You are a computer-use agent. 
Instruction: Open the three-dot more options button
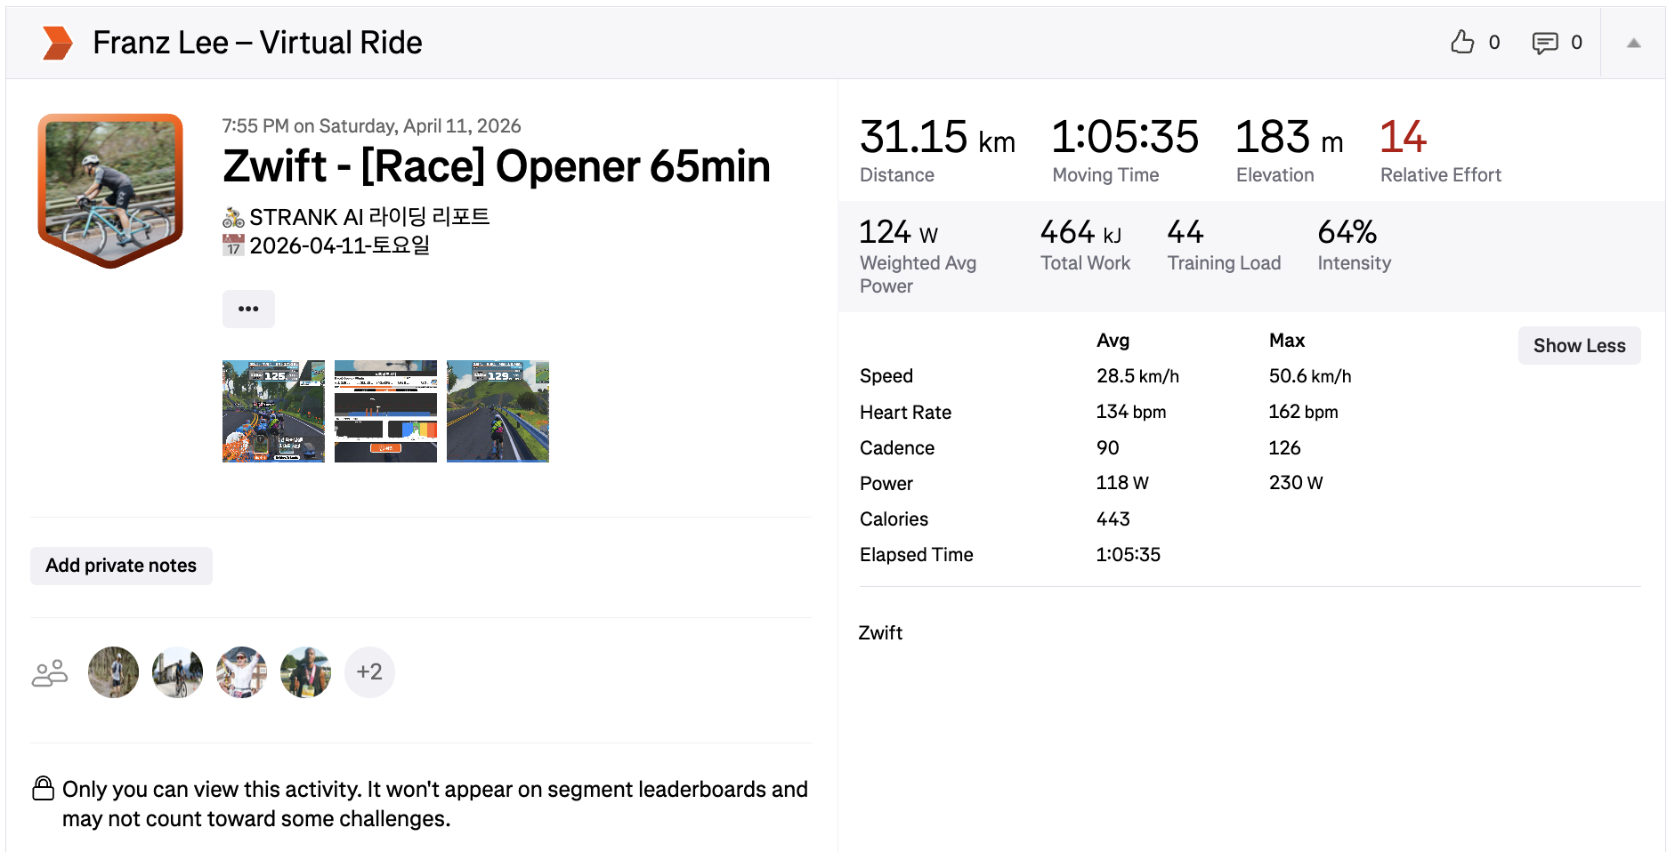248,309
